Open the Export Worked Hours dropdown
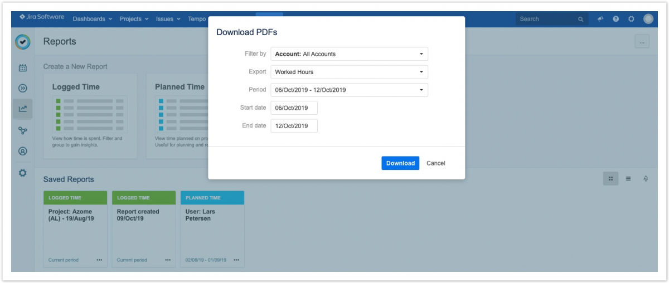This screenshot has height=283, width=669. tap(349, 72)
